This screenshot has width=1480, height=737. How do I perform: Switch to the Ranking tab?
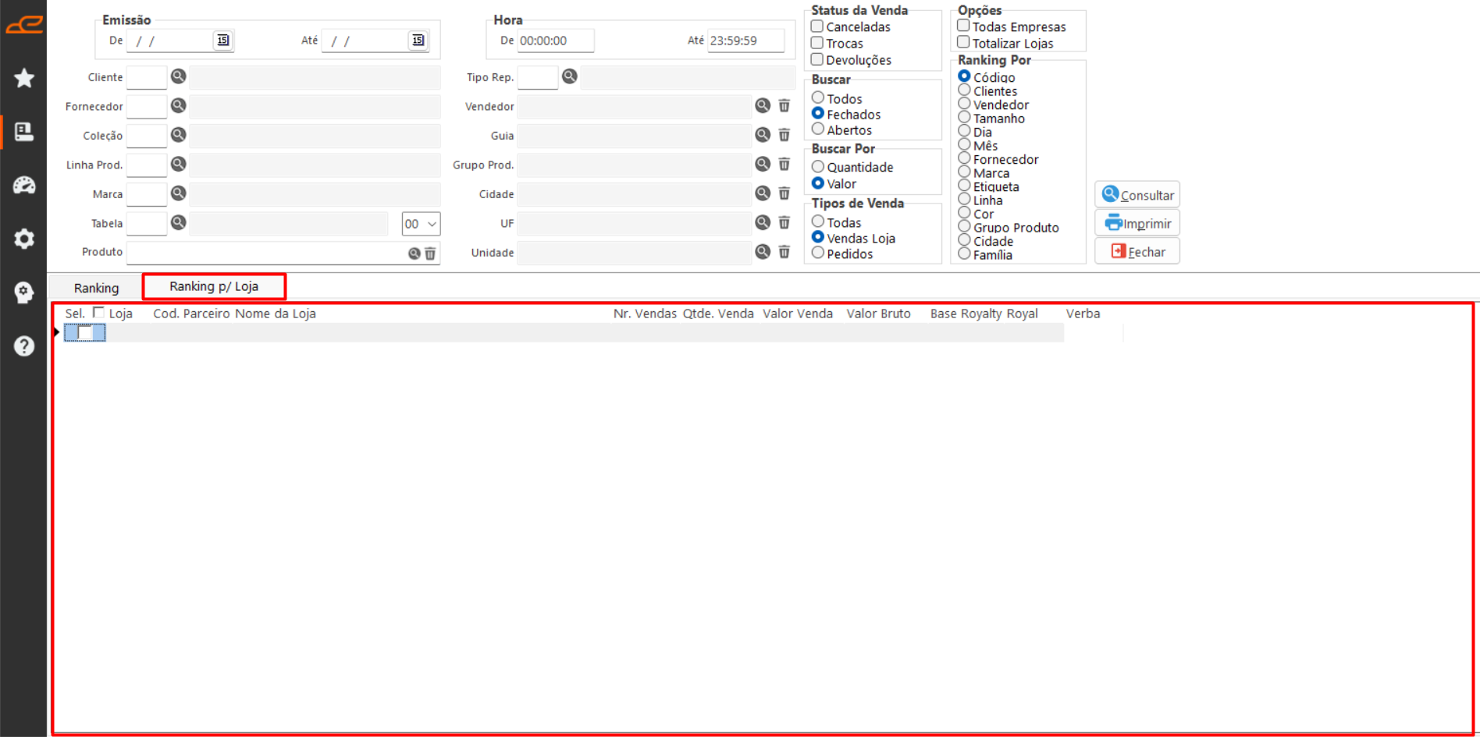coord(96,288)
